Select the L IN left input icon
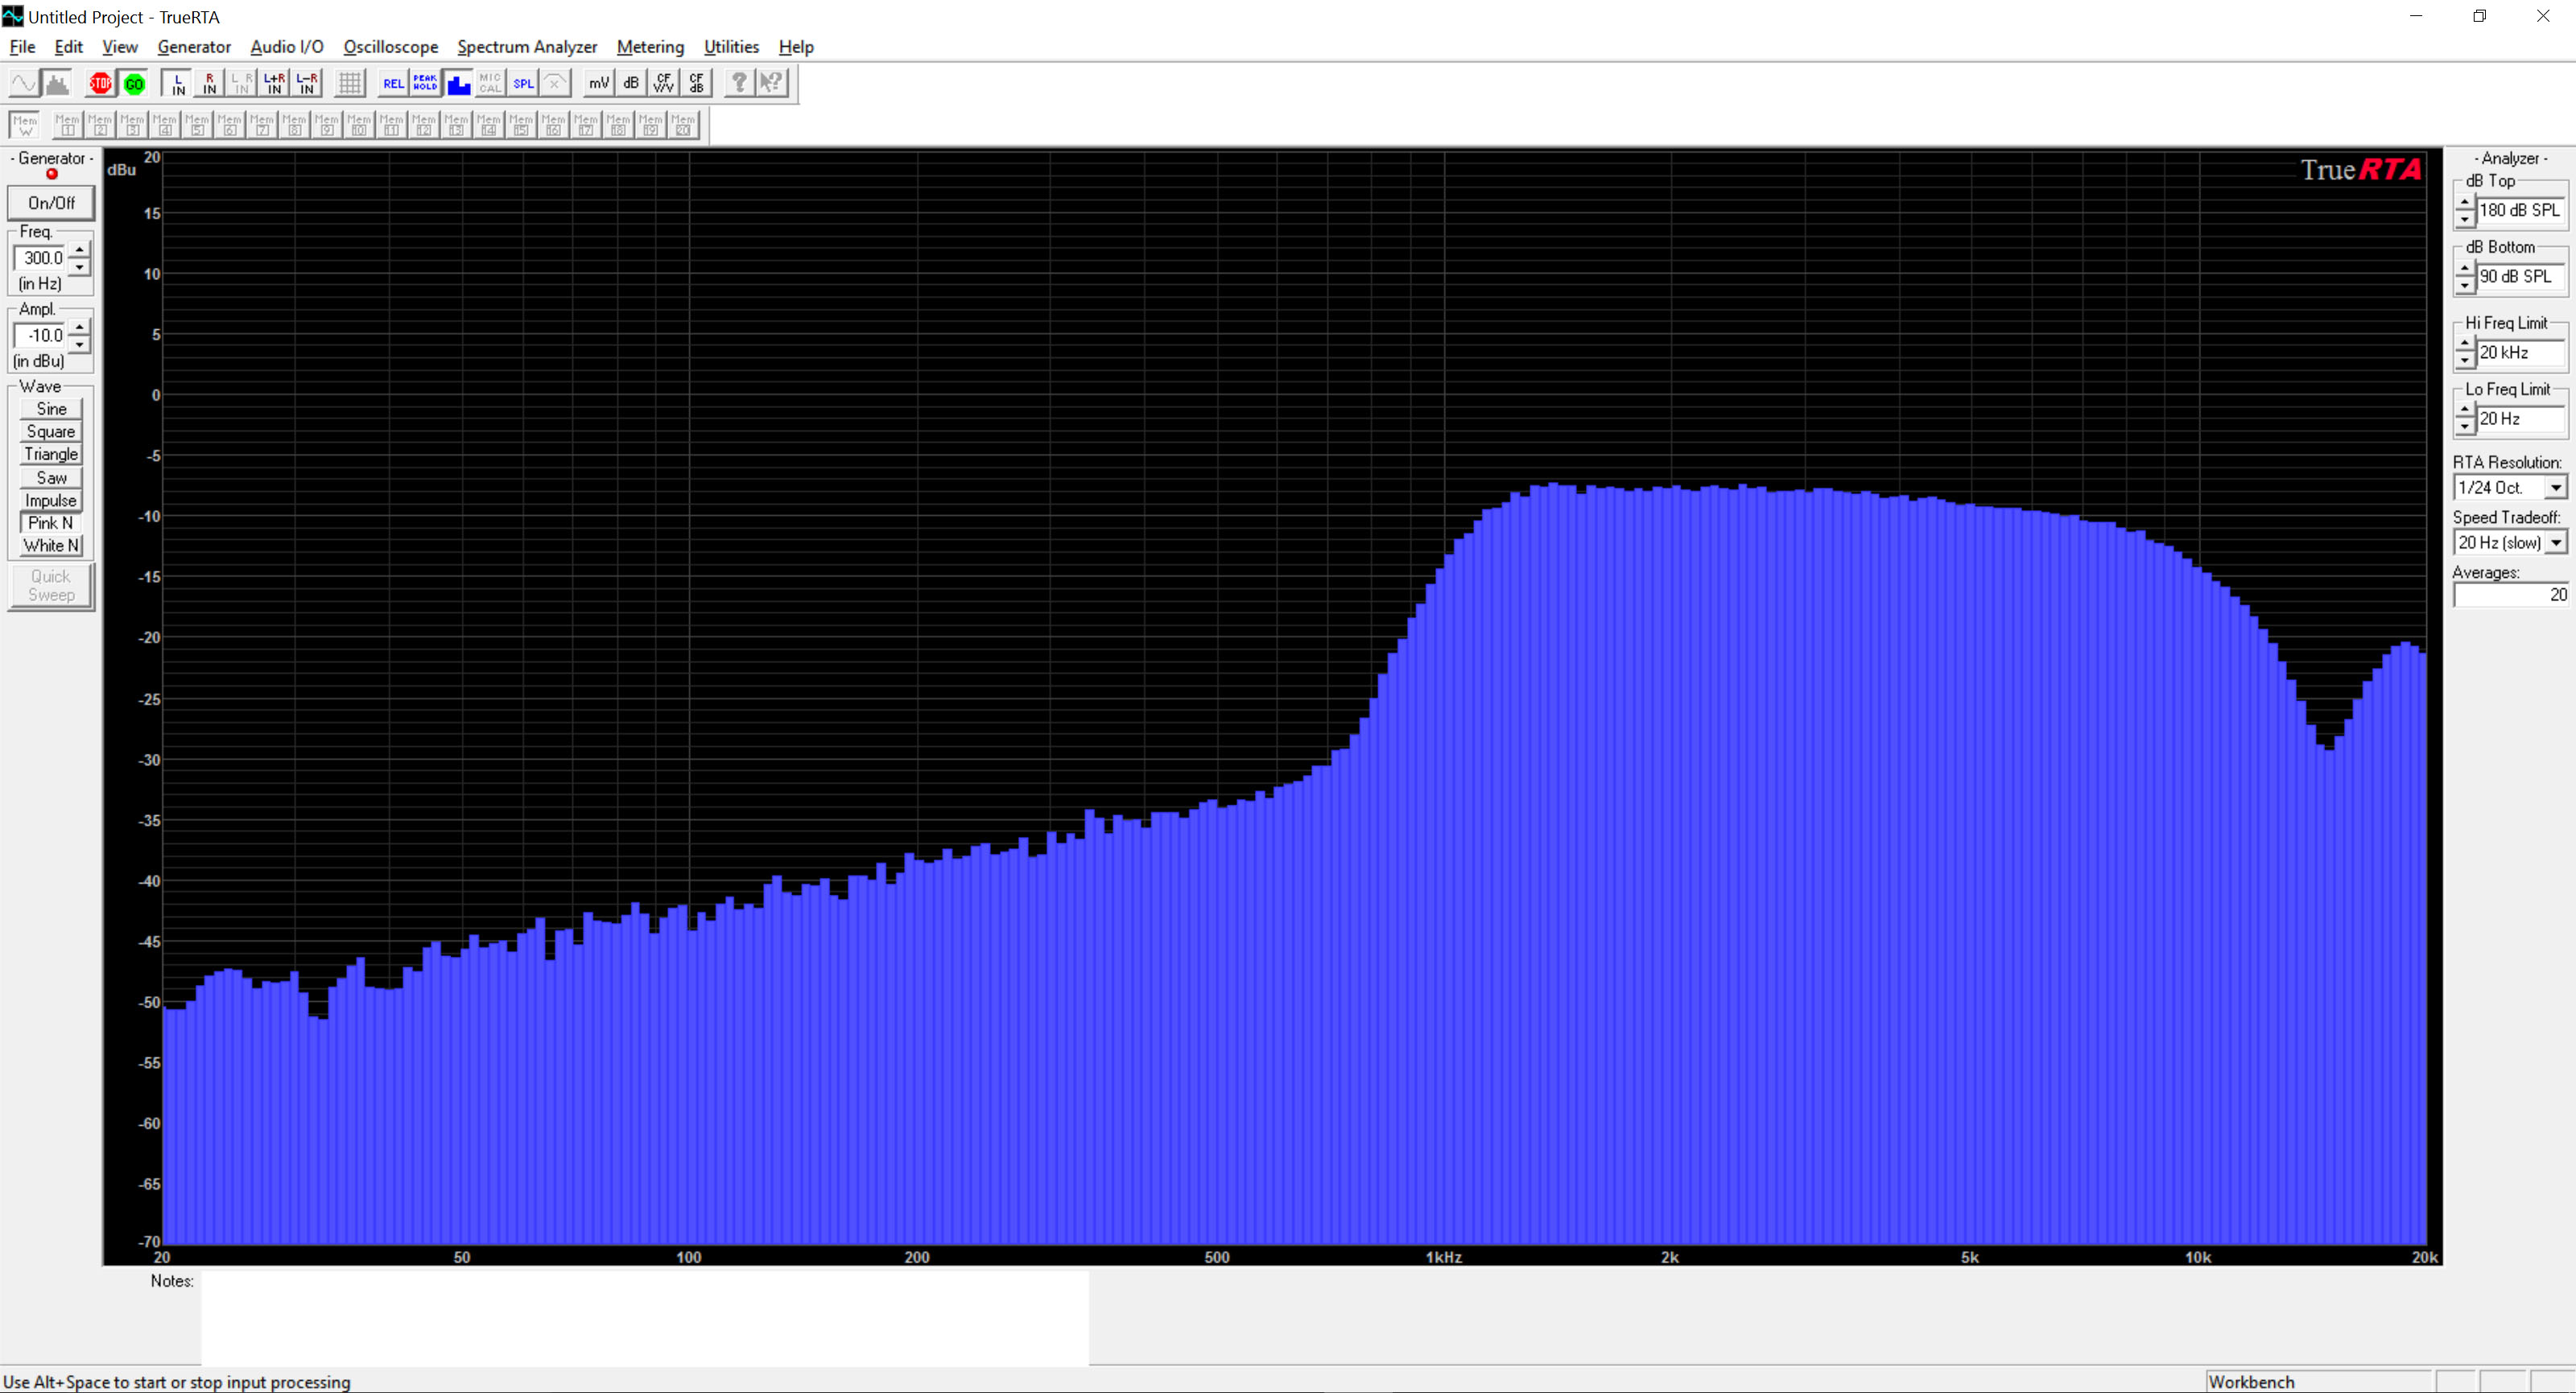This screenshot has width=2576, height=1393. coord(177,83)
